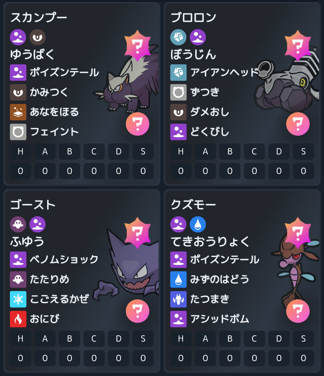Click the Water type icon under クズモー
The width and height of the screenshot is (324, 376).
[198, 224]
